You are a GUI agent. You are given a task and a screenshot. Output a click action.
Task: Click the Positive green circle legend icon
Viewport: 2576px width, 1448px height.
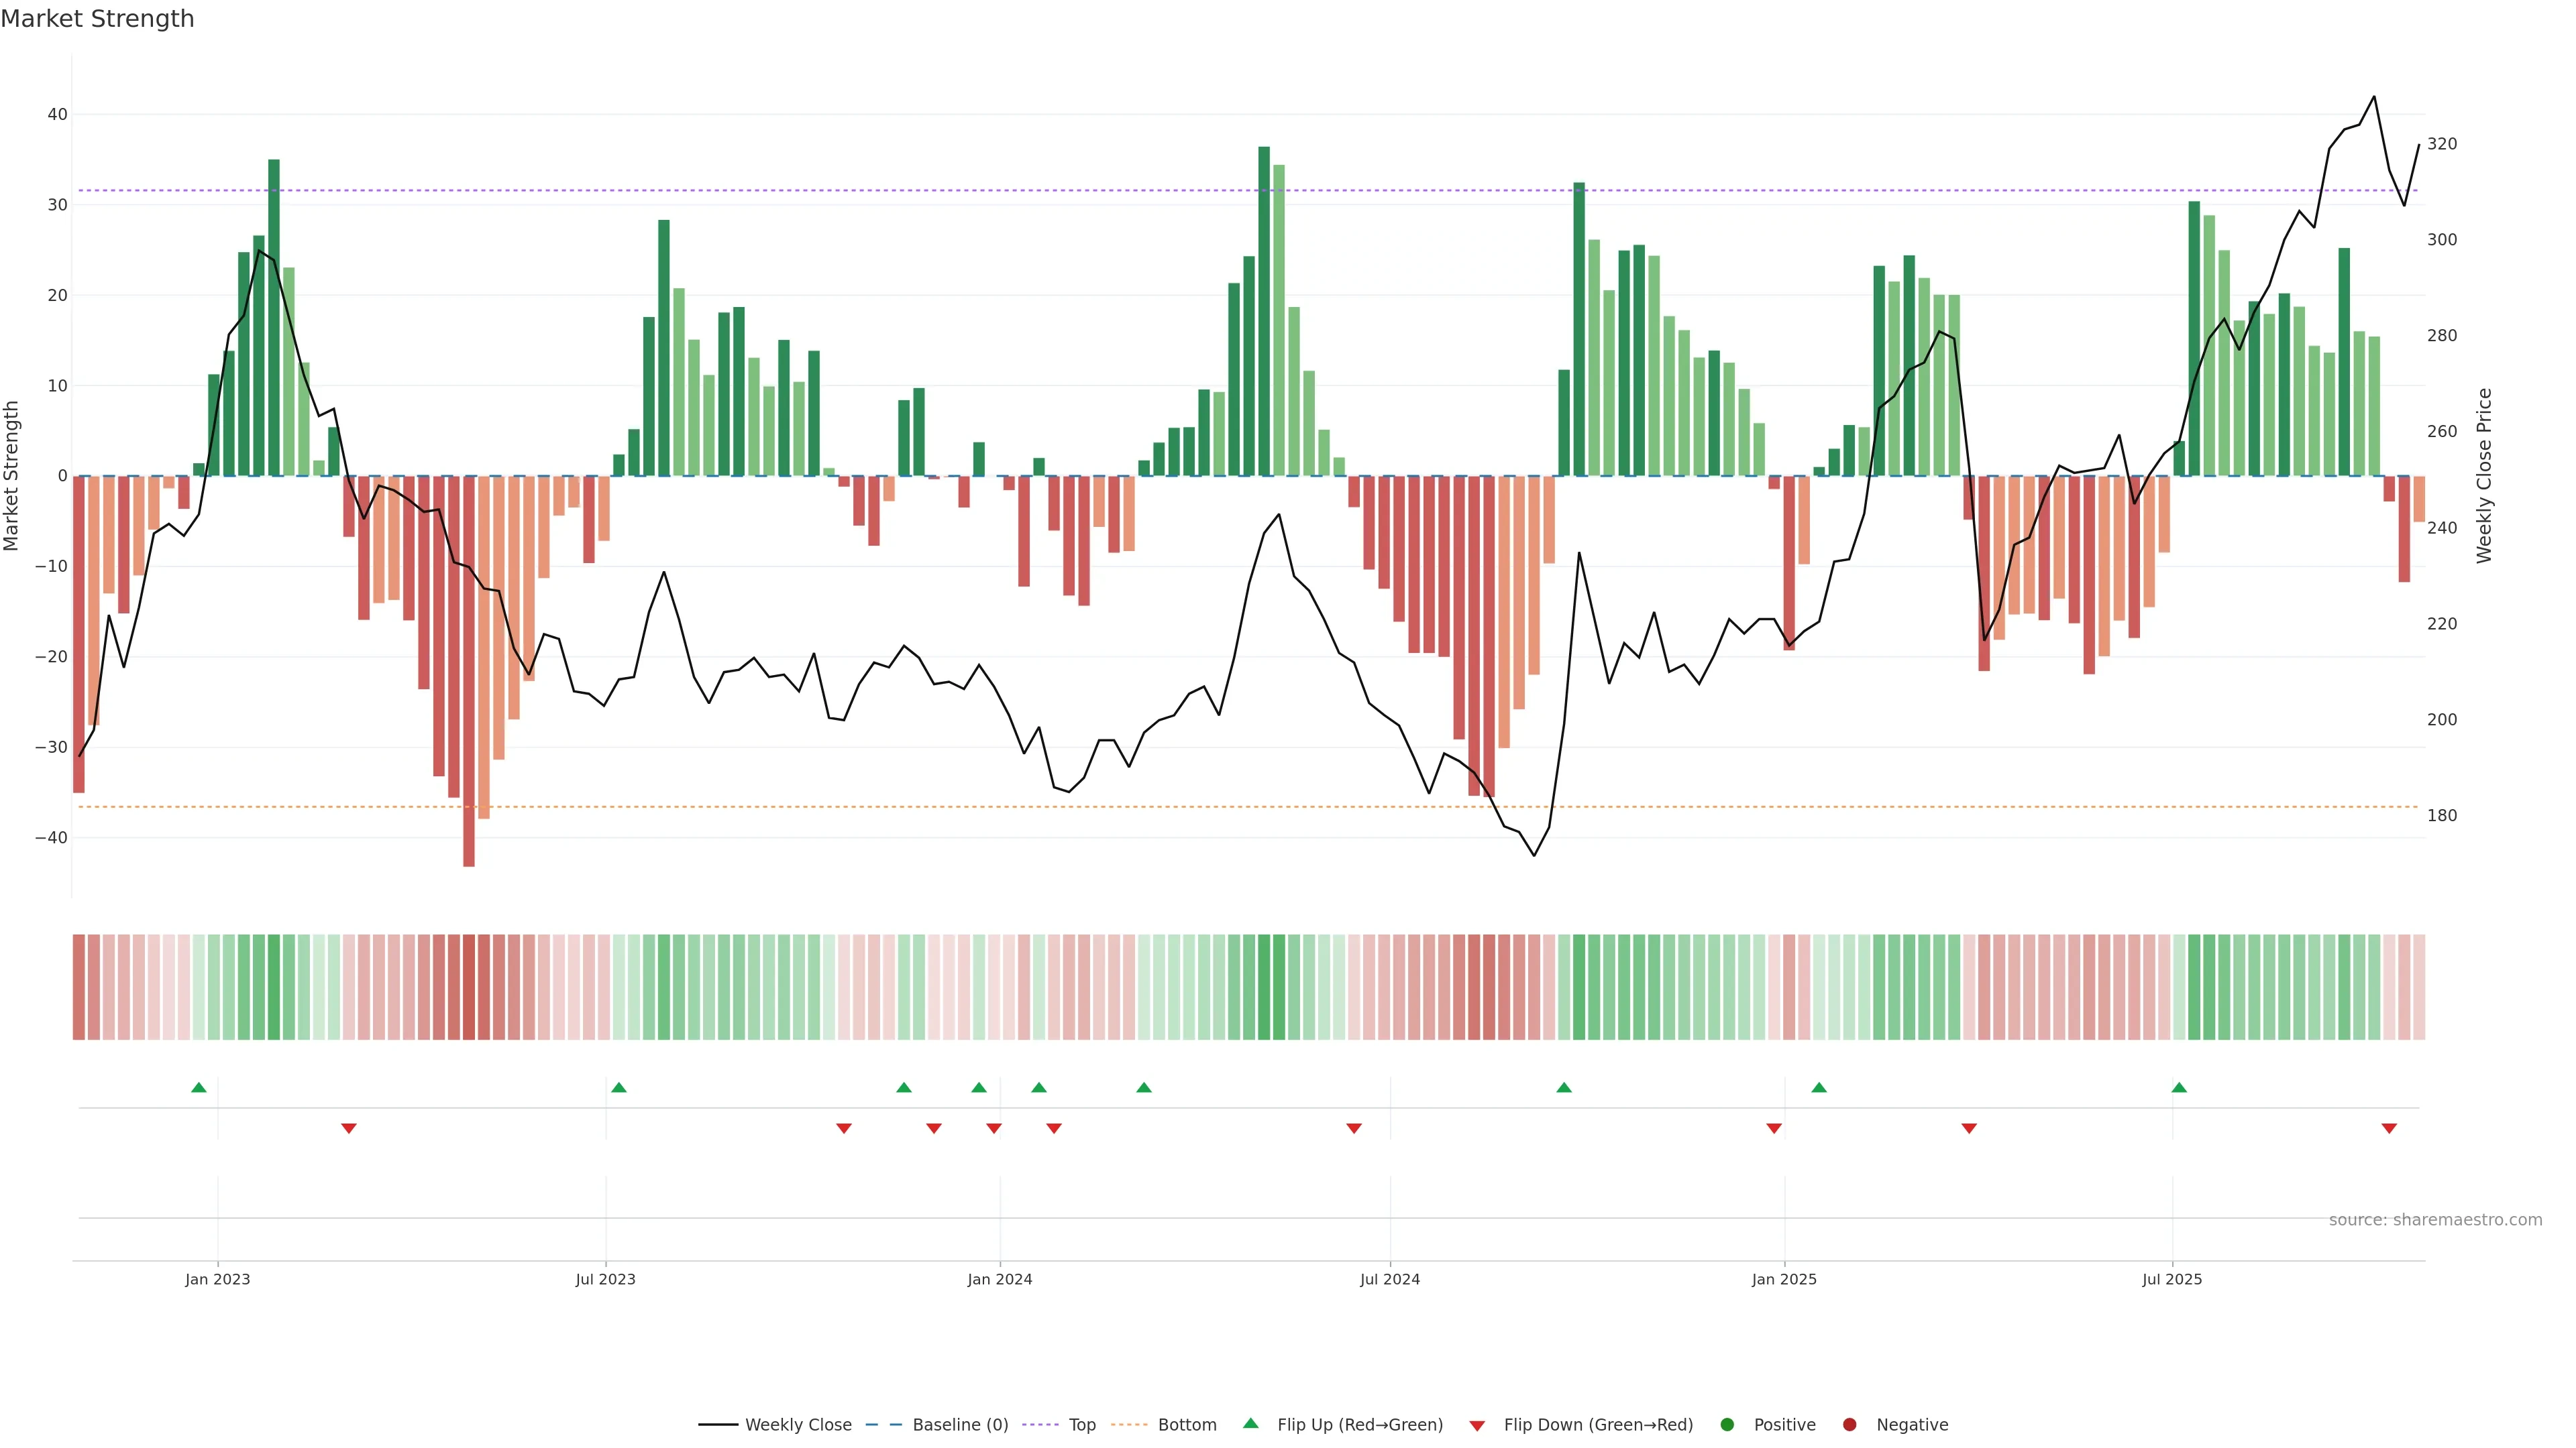point(1727,1425)
